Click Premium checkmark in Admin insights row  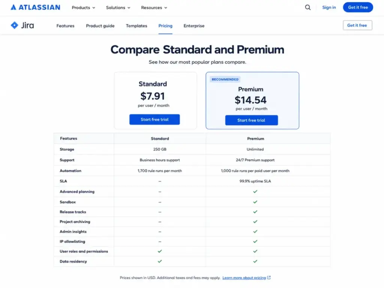255,231
